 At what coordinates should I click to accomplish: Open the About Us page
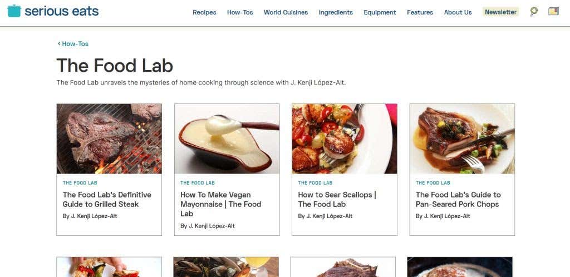pyautogui.click(x=458, y=12)
